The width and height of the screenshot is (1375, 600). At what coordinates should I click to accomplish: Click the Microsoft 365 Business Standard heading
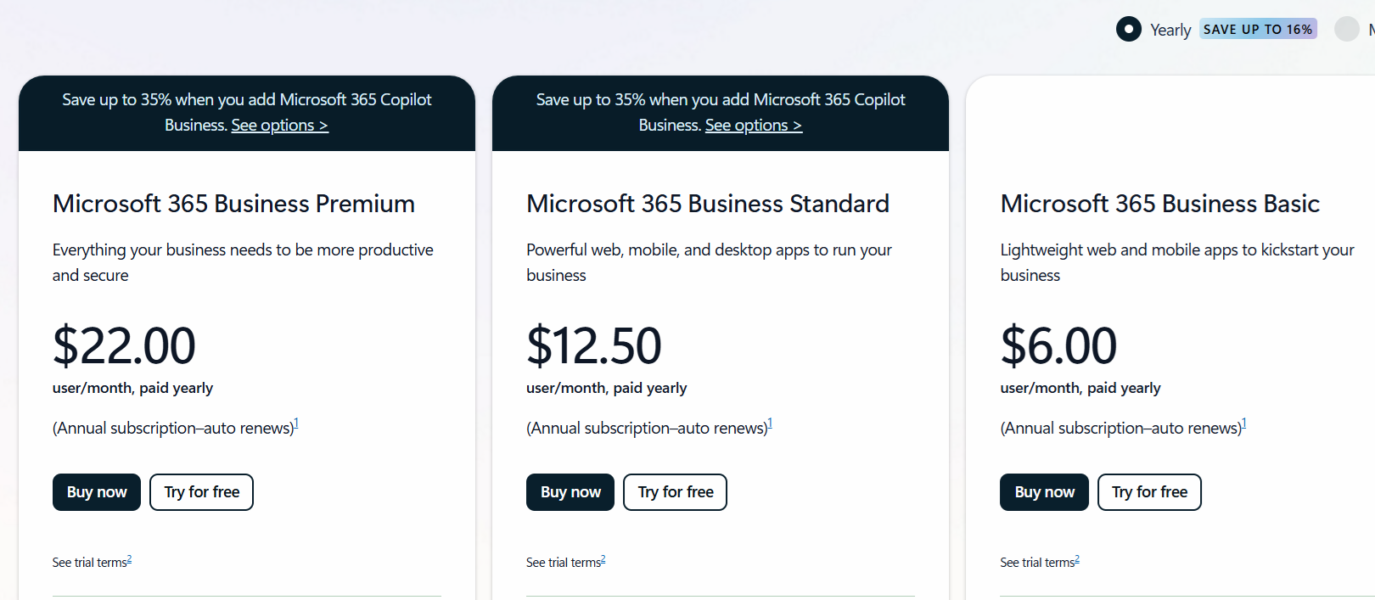point(707,204)
